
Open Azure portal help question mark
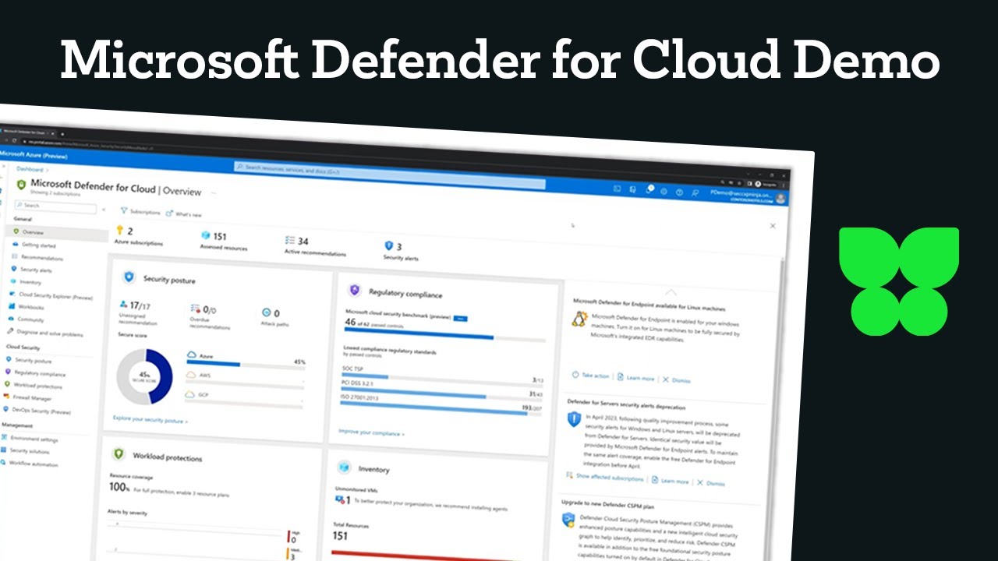[679, 191]
